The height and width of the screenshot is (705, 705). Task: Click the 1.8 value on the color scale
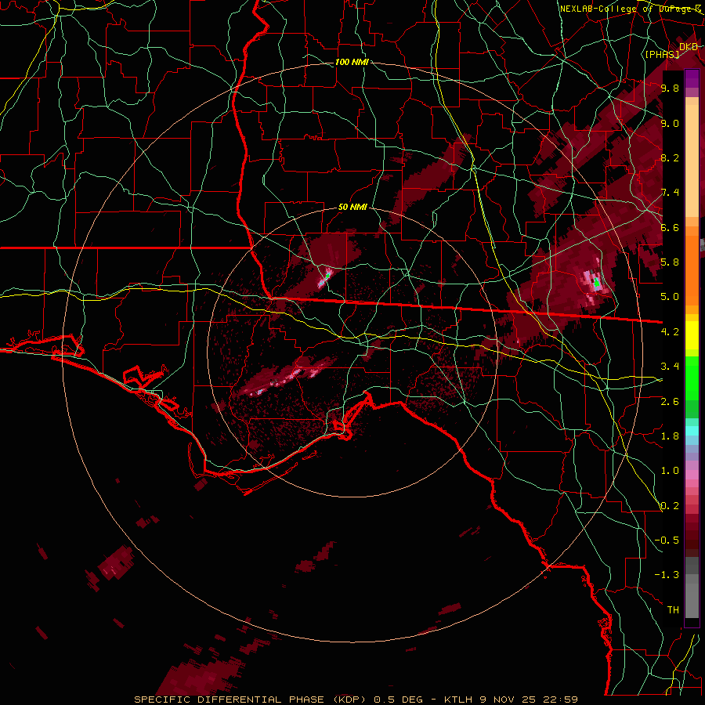pos(670,436)
